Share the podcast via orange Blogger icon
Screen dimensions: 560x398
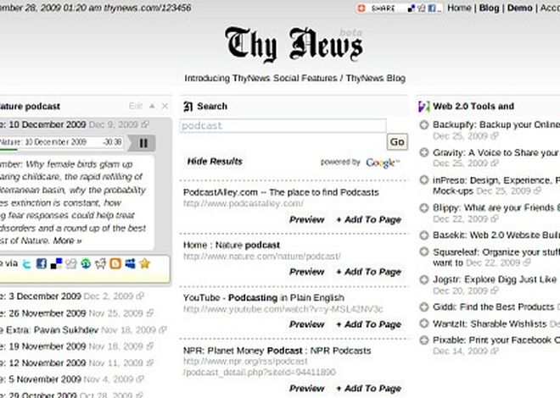pos(115,263)
